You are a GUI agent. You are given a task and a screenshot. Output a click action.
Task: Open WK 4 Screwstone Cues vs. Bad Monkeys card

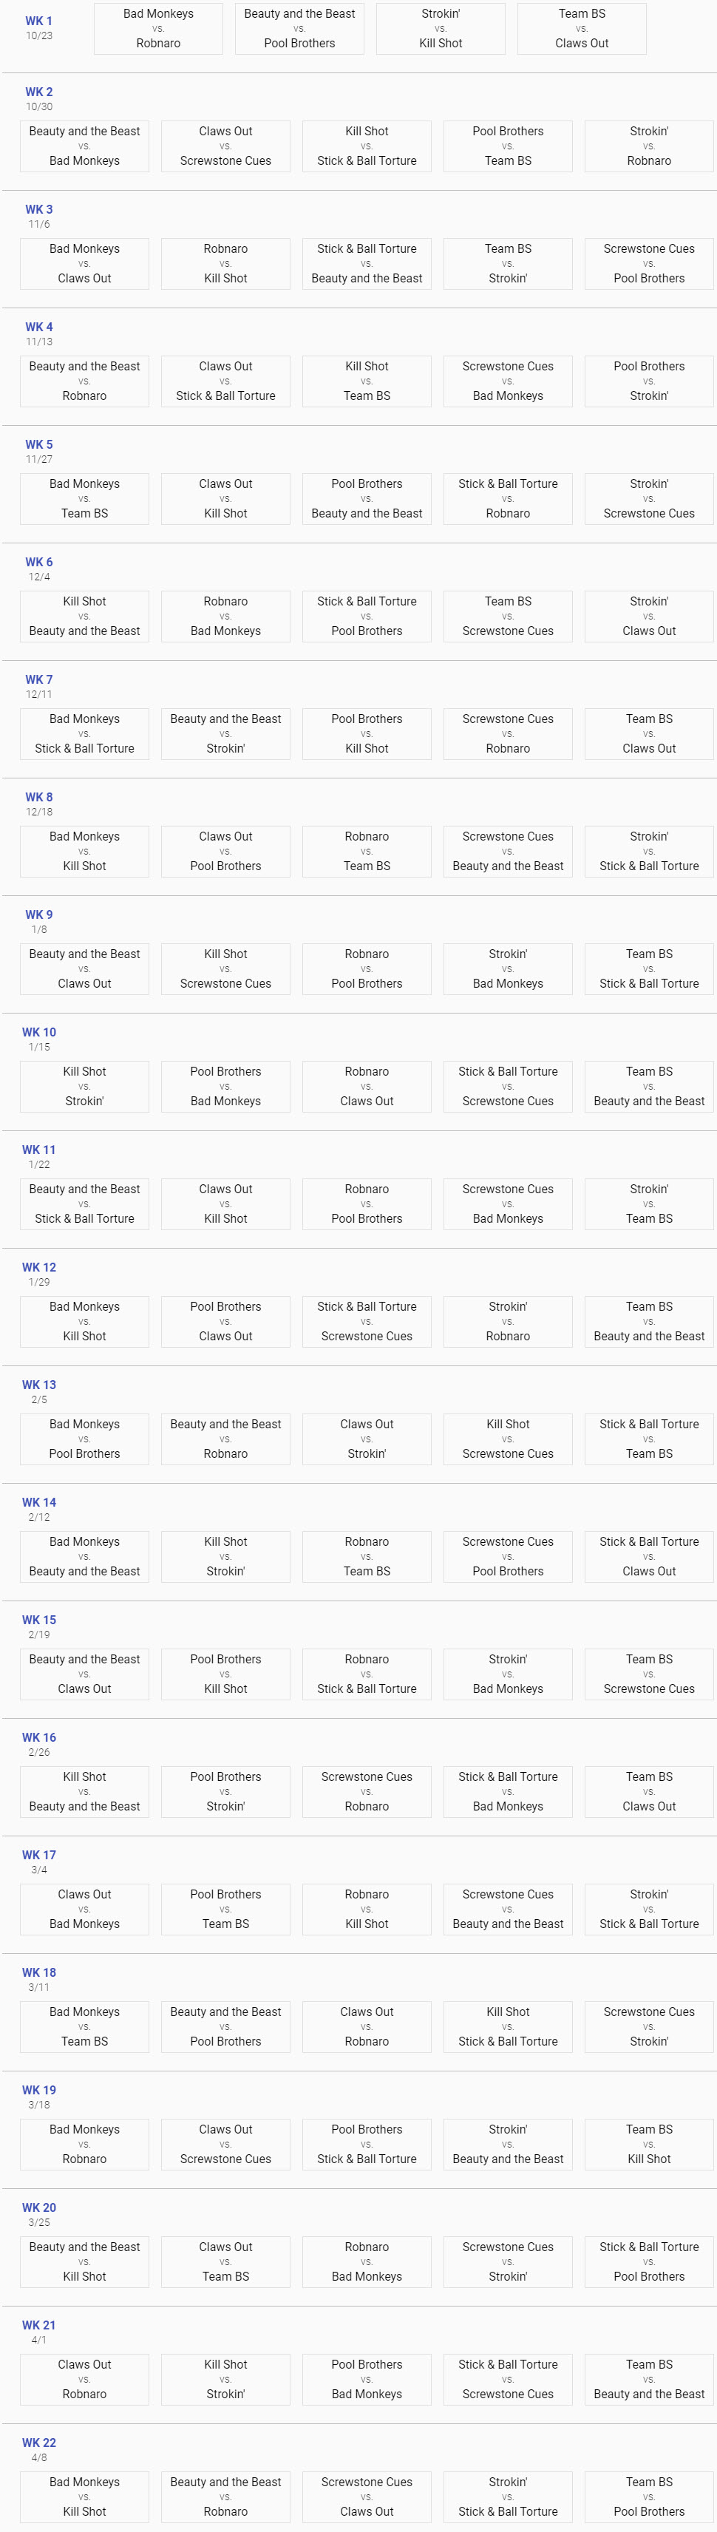[x=508, y=381]
